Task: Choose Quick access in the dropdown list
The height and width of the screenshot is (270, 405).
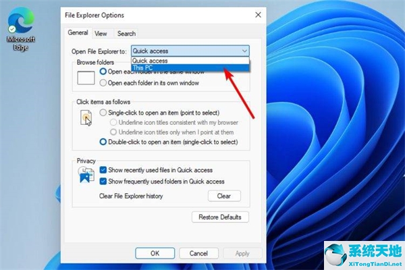Action: pos(190,61)
